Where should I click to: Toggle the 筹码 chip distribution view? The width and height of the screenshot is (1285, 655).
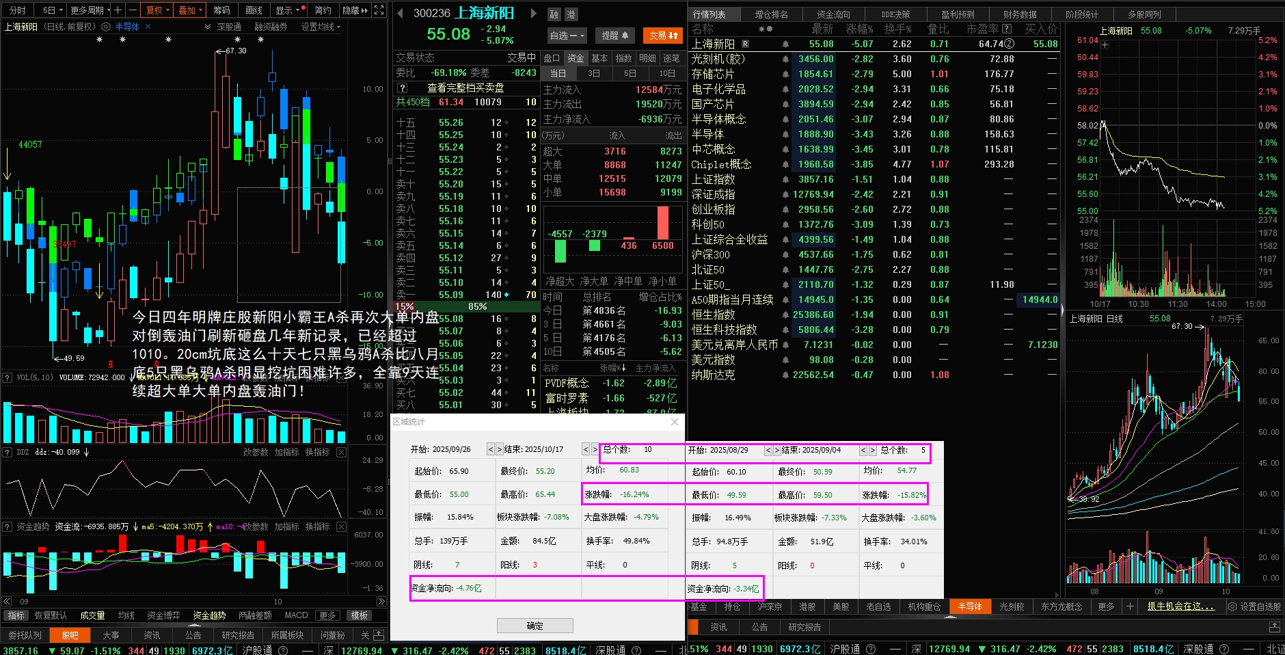point(221,10)
